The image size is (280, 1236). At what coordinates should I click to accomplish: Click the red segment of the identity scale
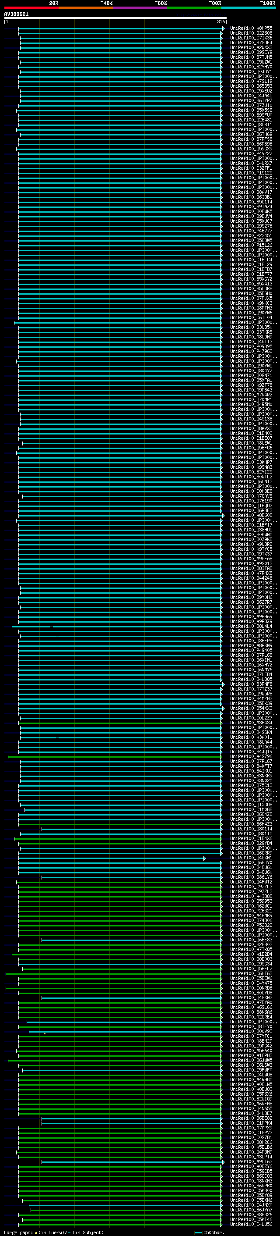coord(31,8)
